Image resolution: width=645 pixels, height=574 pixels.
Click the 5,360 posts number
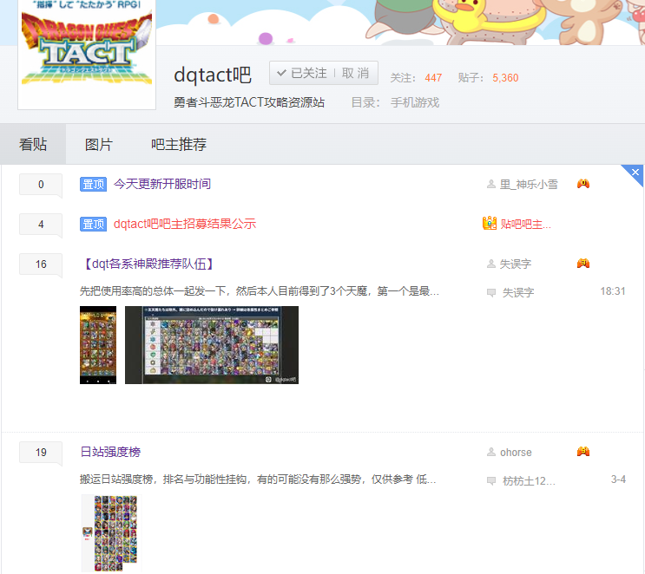(505, 78)
